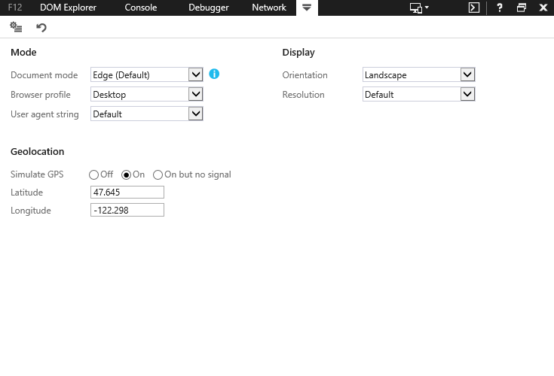The image size is (554, 376).
Task: Click the device emulation monitor icon
Action: [419, 8]
